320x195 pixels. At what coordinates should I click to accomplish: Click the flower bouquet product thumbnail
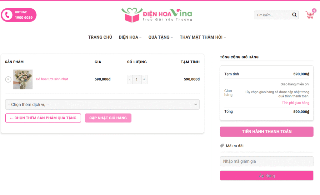[x=23, y=79]
